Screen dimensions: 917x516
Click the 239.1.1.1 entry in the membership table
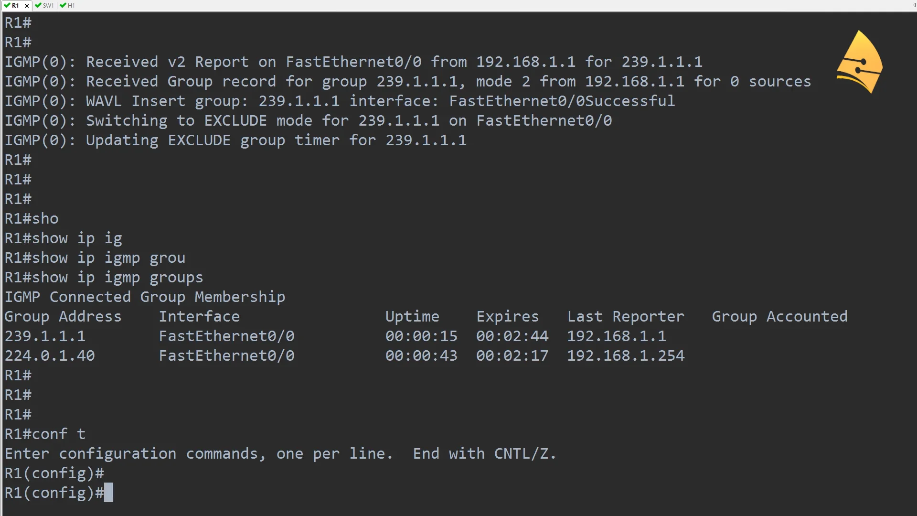click(x=45, y=336)
